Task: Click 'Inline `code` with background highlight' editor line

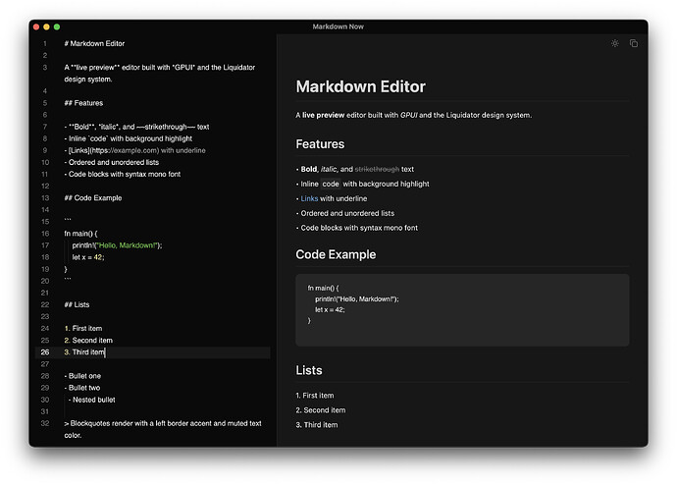Action: 128,138
